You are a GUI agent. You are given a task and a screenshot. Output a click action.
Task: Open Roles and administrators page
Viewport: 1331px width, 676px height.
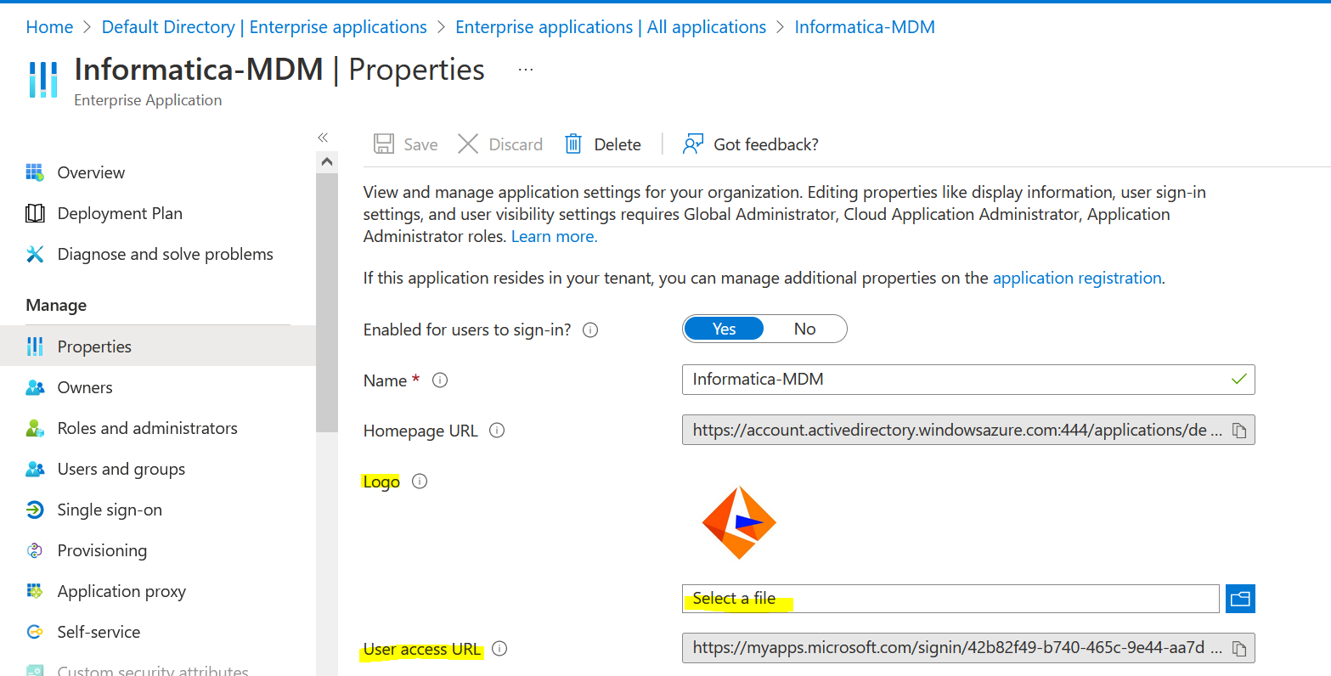point(148,428)
